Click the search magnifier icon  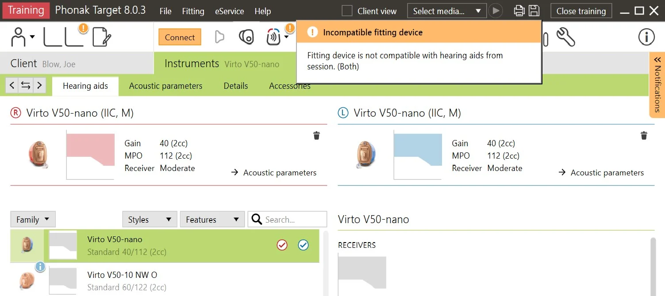(x=256, y=220)
